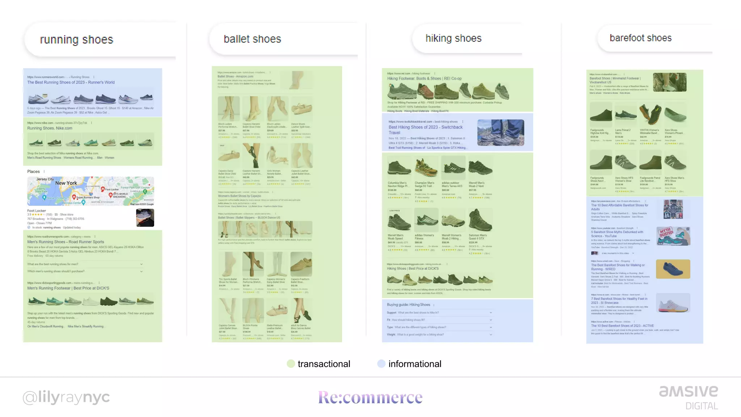Click the Buying guide three-dot menu
741x417 pixels.
[434, 305]
